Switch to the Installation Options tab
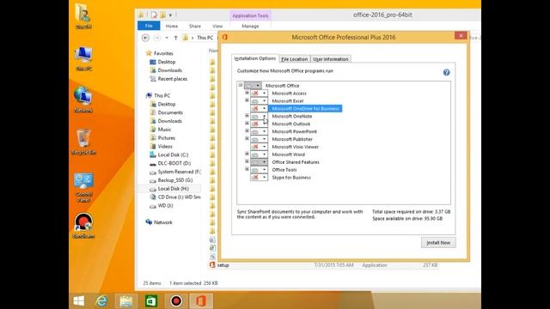Viewport: 550px width, 309px height. [x=255, y=58]
